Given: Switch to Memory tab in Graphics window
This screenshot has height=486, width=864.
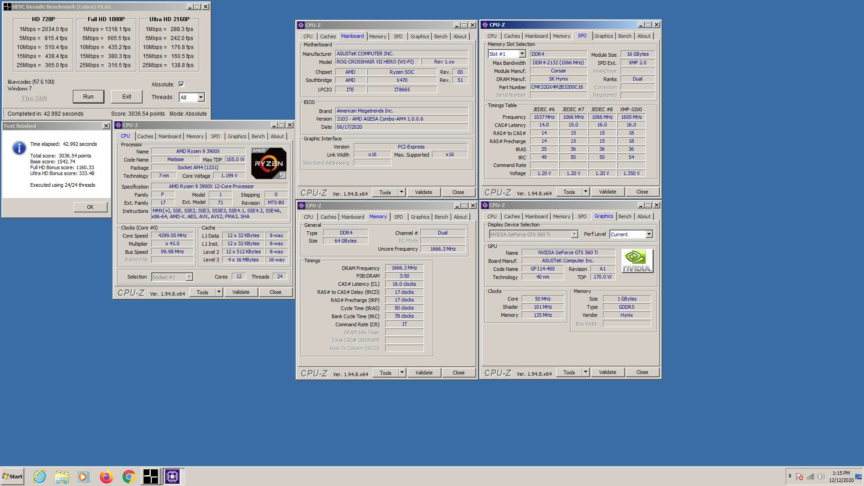Looking at the screenshot, I should (x=561, y=216).
